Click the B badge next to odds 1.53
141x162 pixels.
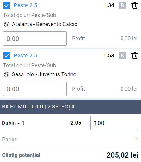click(122, 56)
